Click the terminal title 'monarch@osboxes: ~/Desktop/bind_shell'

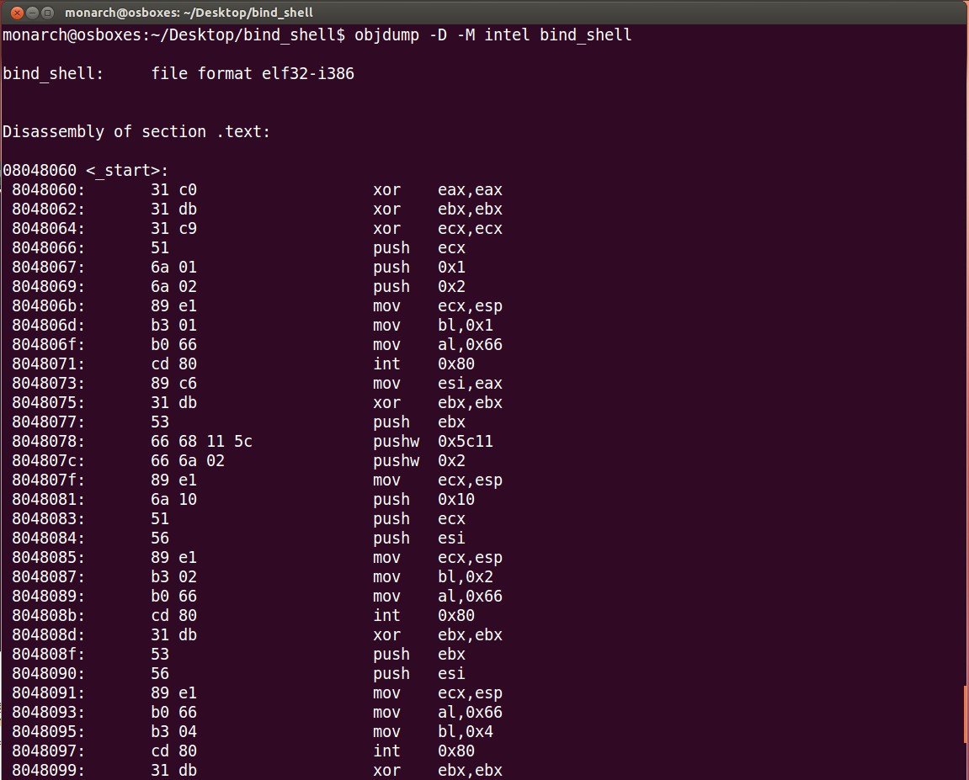tap(189, 13)
